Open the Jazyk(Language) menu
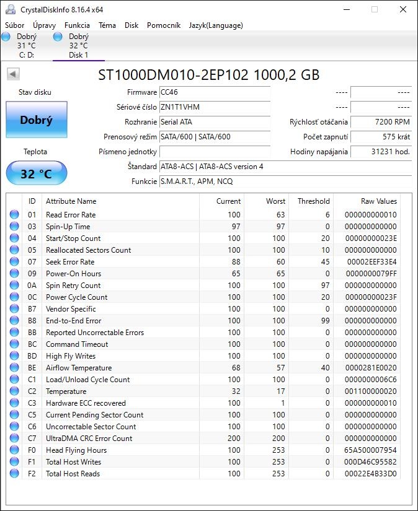 click(216, 25)
